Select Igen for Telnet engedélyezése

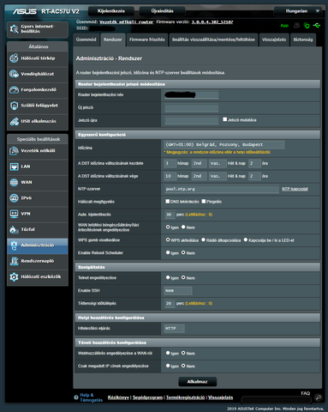coord(168,277)
